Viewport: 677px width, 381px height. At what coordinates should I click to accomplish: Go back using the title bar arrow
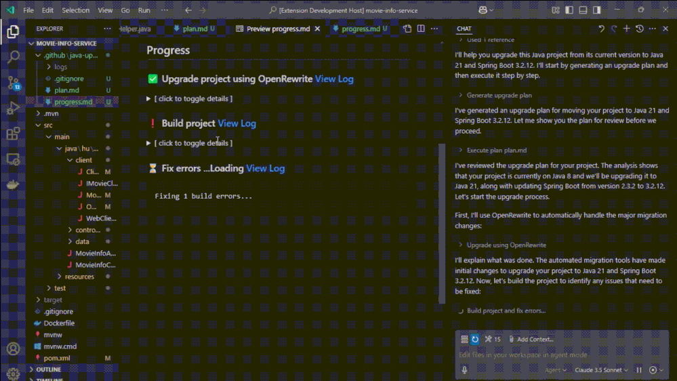(x=188, y=10)
